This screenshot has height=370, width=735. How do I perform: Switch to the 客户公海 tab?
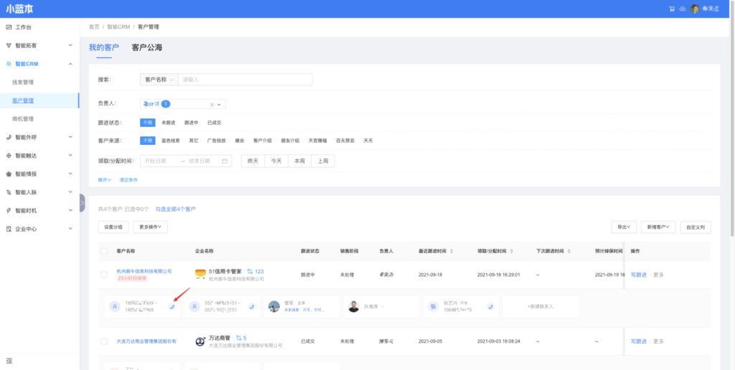click(146, 47)
